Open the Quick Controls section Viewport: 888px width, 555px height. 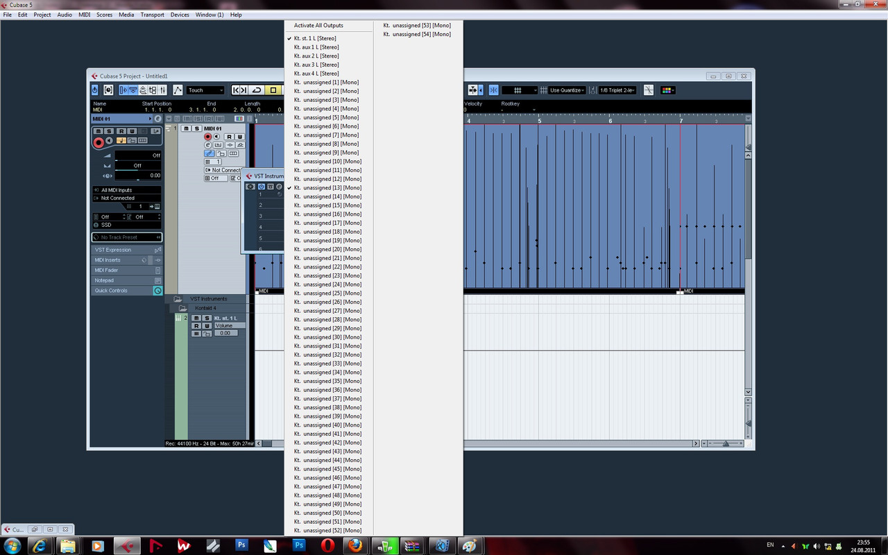click(x=127, y=291)
